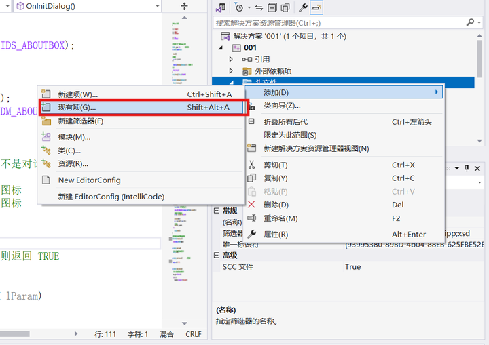Pin the properties panel with the pushpin icon
The height and width of the screenshot is (345, 489).
click(467, 169)
